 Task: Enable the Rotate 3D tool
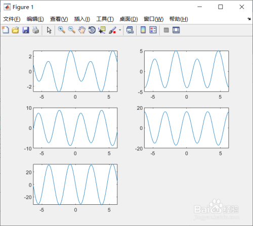[x=92, y=30]
